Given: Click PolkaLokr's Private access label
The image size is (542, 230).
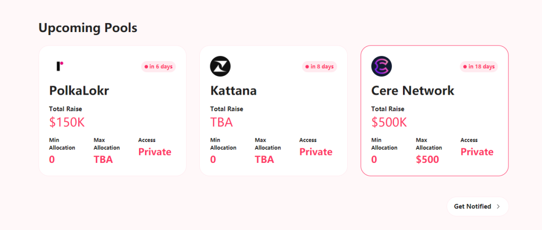Looking at the screenshot, I should 155,152.
